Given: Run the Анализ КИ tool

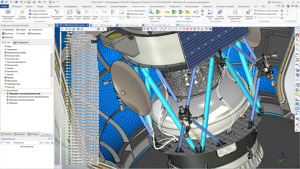Looking at the screenshot, I should point(158,14).
